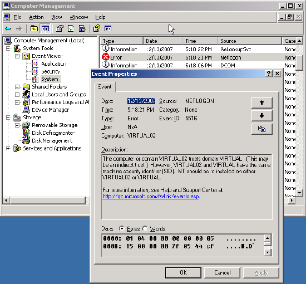Select the Computer Management (Local) root node
This screenshot has height=284, width=306.
[49, 41]
